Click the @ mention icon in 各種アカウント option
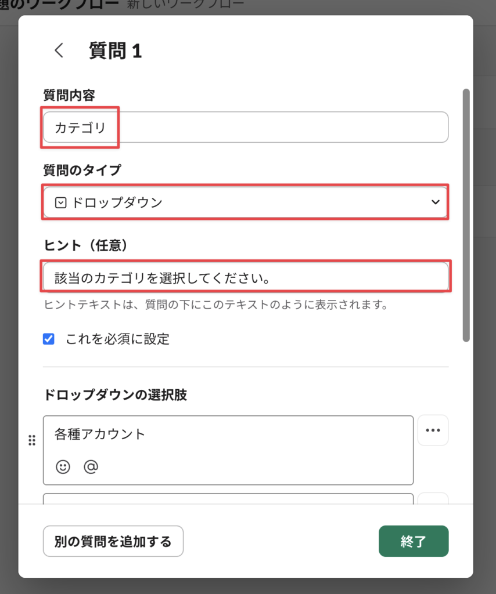Image resolution: width=496 pixels, height=594 pixels. pyautogui.click(x=91, y=466)
